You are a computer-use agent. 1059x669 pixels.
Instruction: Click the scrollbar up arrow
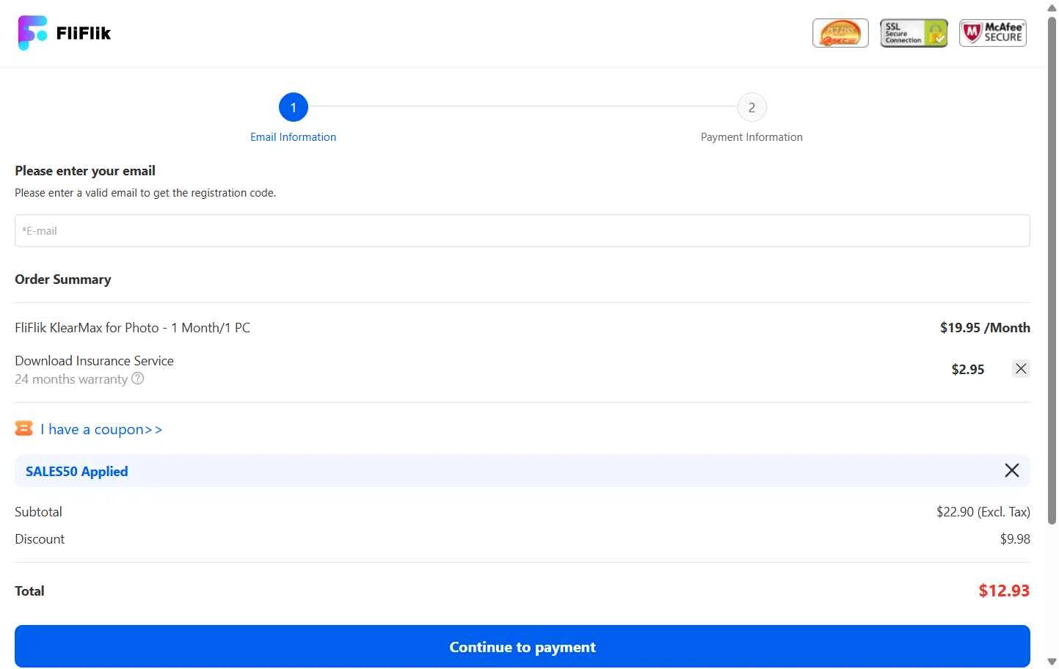point(1052,7)
